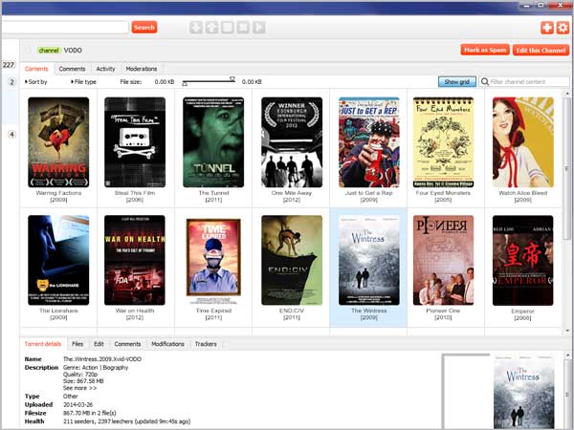Open settings with the orange gear icon
Viewport: 574px width, 430px height.
[x=563, y=28]
